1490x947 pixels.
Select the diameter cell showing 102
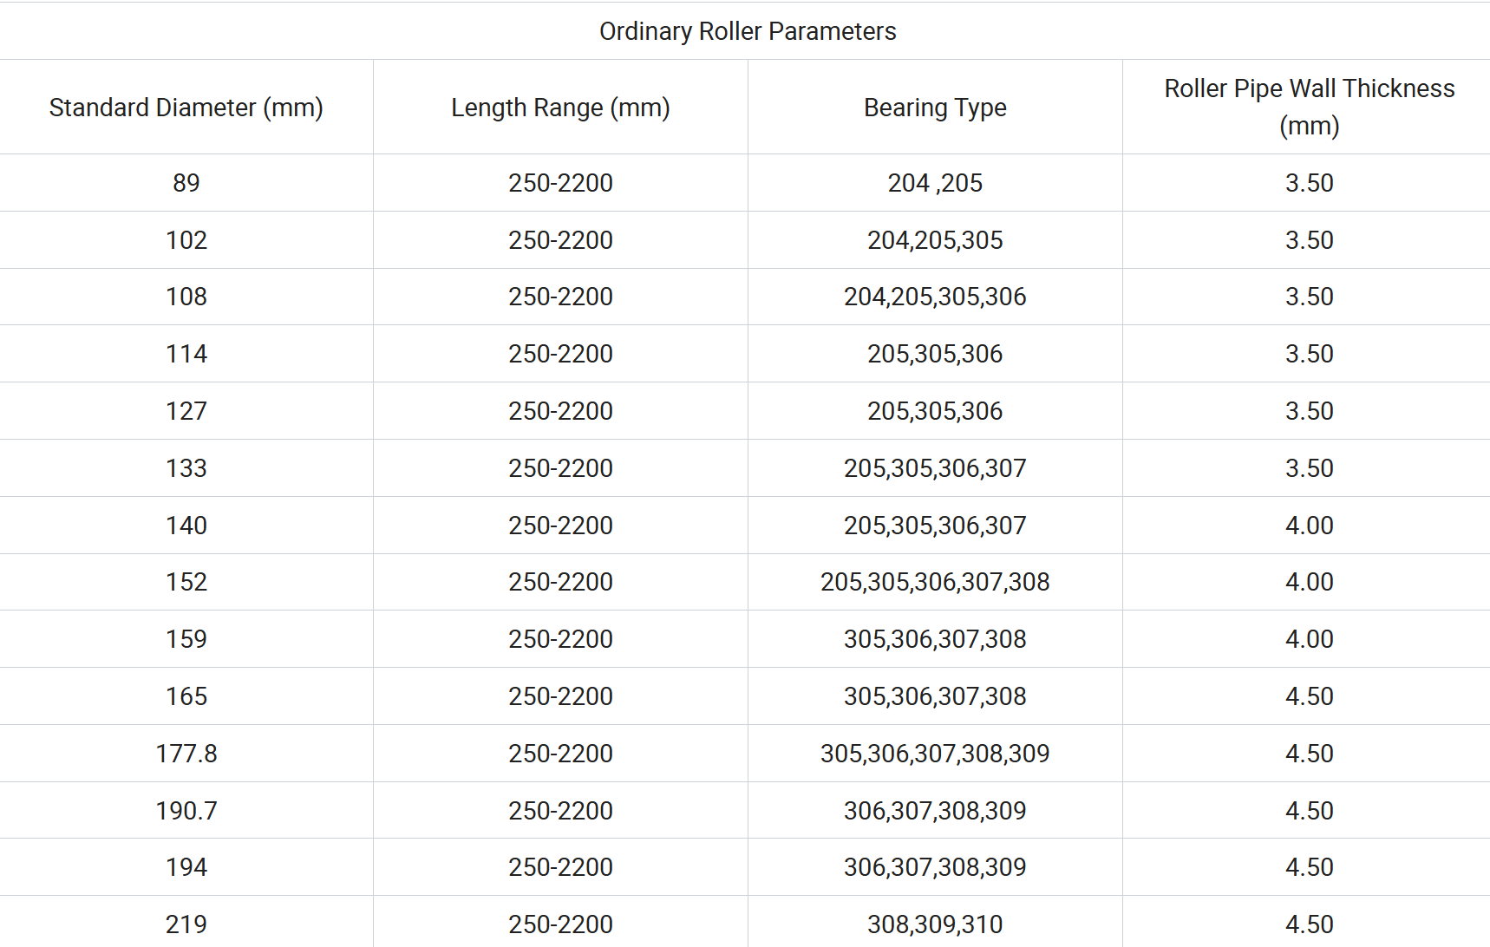pyautogui.click(x=186, y=240)
